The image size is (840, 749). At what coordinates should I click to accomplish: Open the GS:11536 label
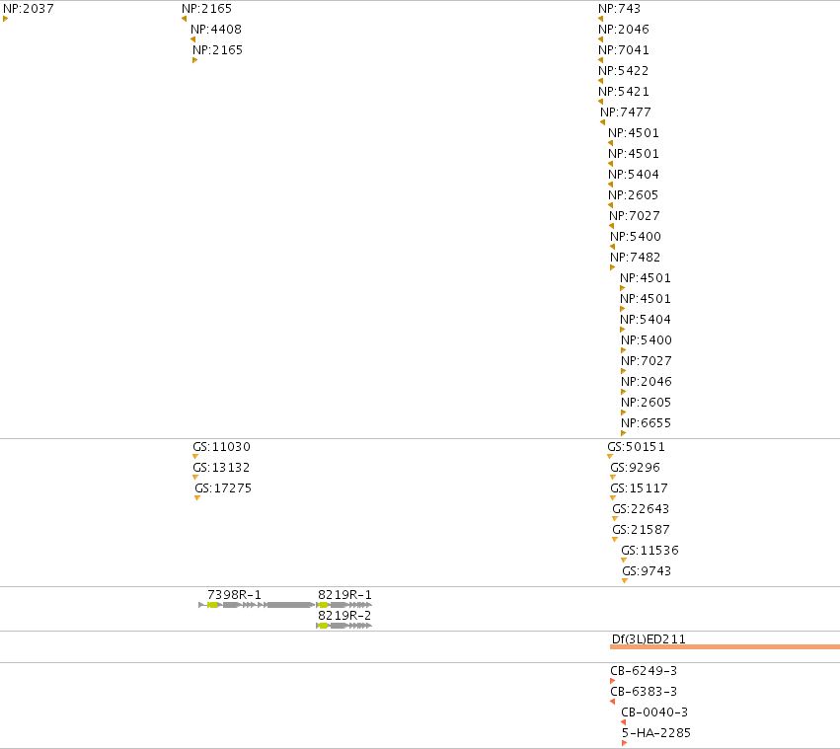[x=649, y=551]
